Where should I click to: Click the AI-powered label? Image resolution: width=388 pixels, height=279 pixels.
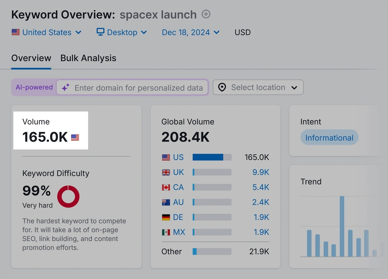point(34,87)
